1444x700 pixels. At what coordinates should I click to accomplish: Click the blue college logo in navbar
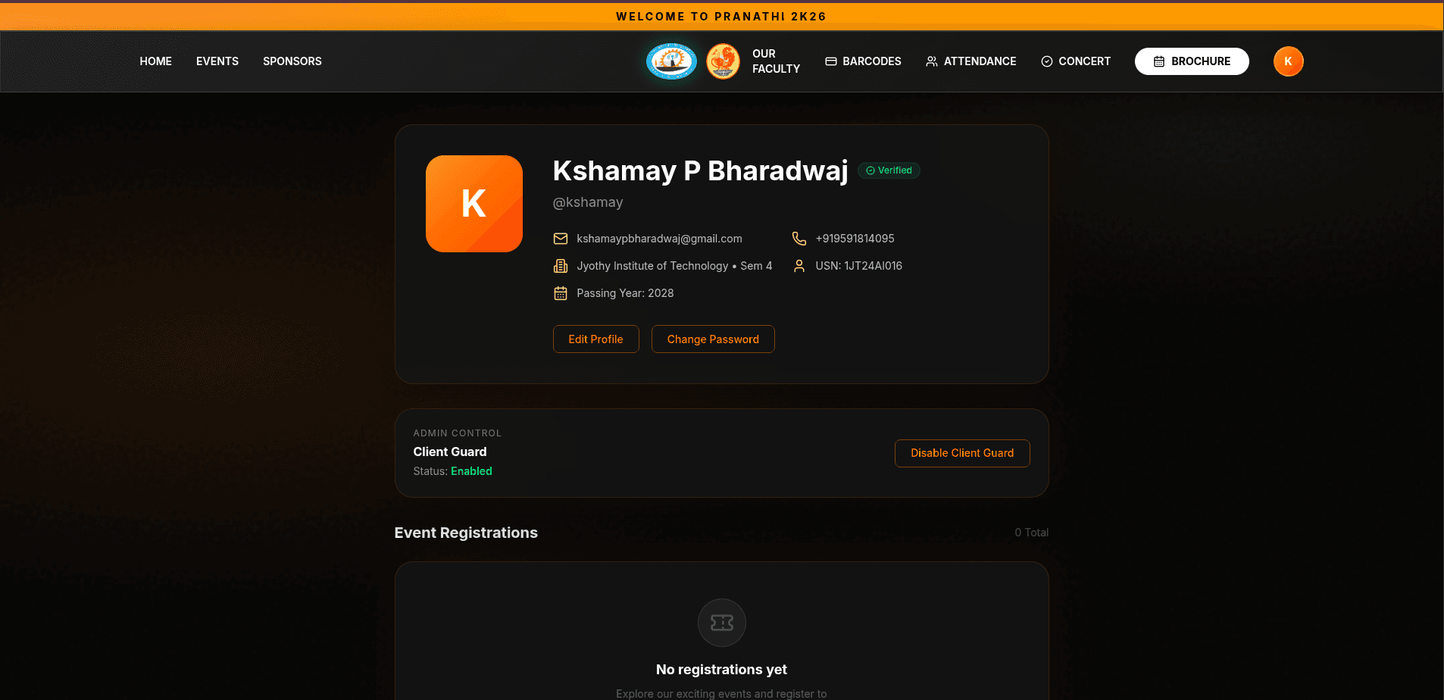coord(671,61)
